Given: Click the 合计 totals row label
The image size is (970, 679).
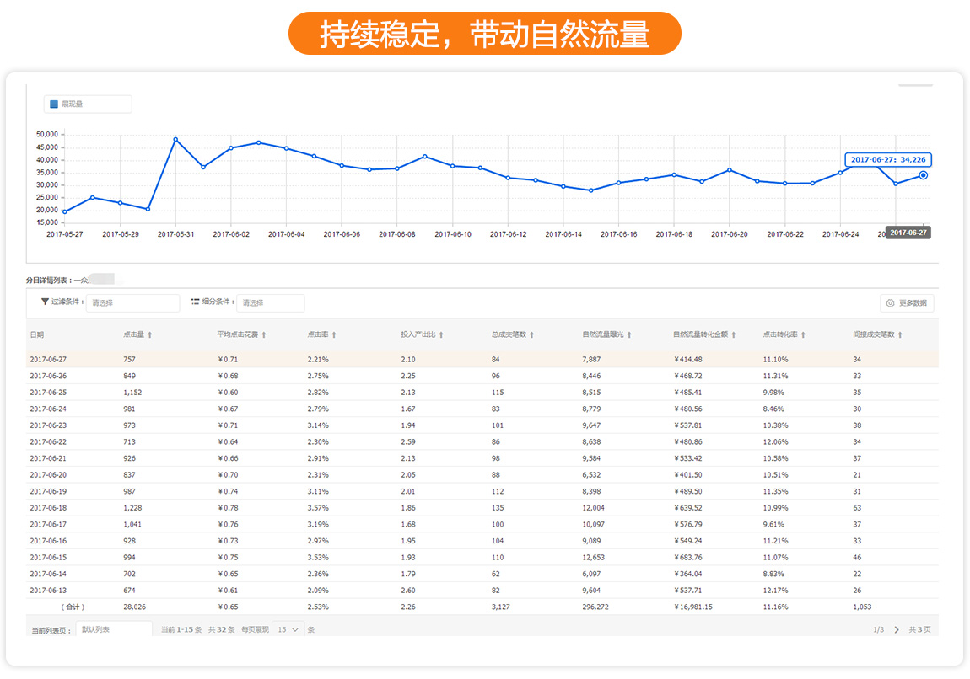Looking at the screenshot, I should click(73, 607).
